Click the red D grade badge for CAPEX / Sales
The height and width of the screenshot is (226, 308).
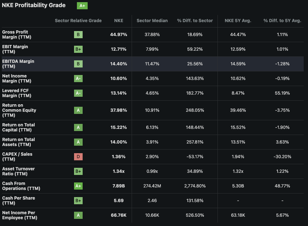[78, 157]
